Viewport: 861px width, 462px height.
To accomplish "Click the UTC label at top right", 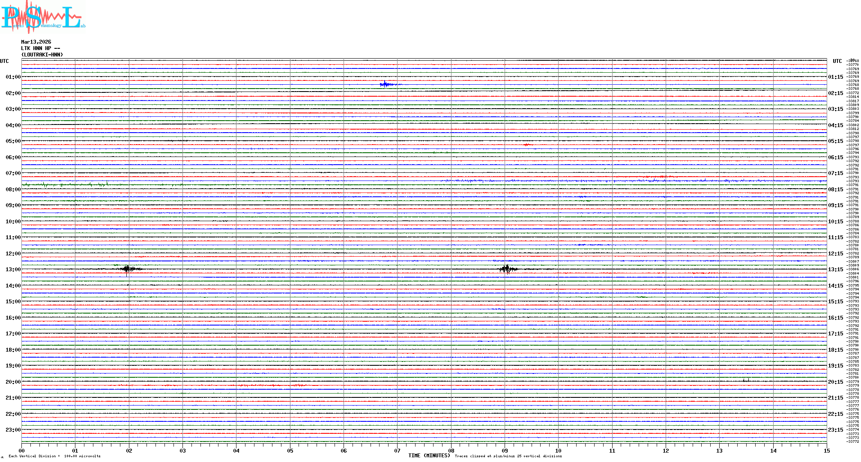I will 837,61.
